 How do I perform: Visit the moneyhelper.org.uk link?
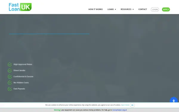click(120, 110)
